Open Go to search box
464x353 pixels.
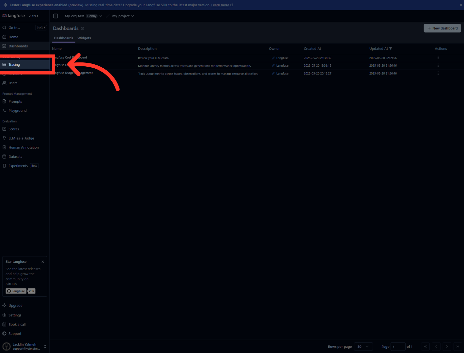coord(25,28)
